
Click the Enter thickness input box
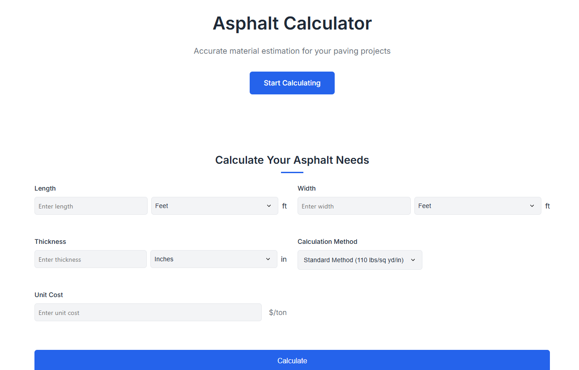90,259
